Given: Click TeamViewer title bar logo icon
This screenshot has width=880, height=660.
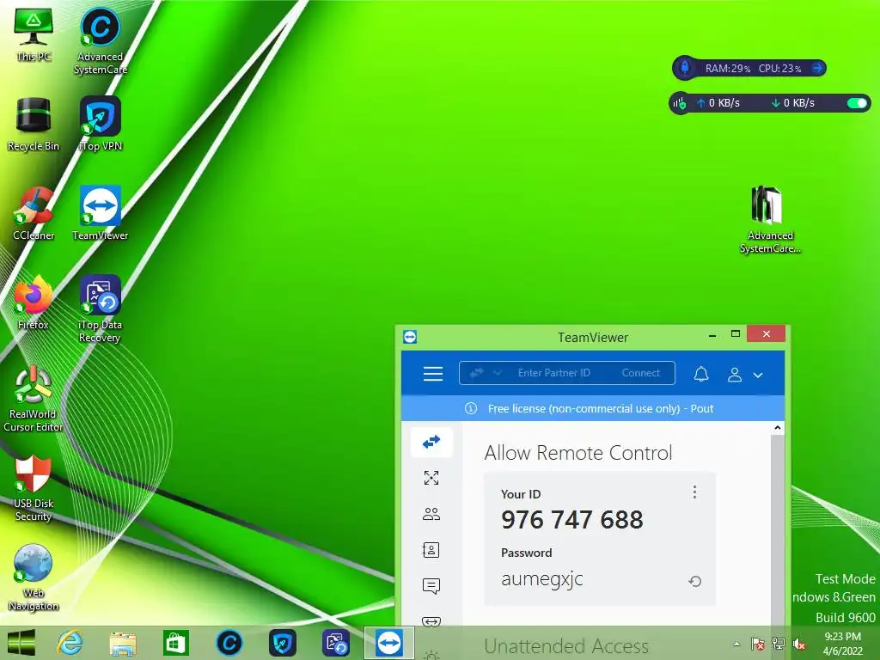Looking at the screenshot, I should click(410, 337).
